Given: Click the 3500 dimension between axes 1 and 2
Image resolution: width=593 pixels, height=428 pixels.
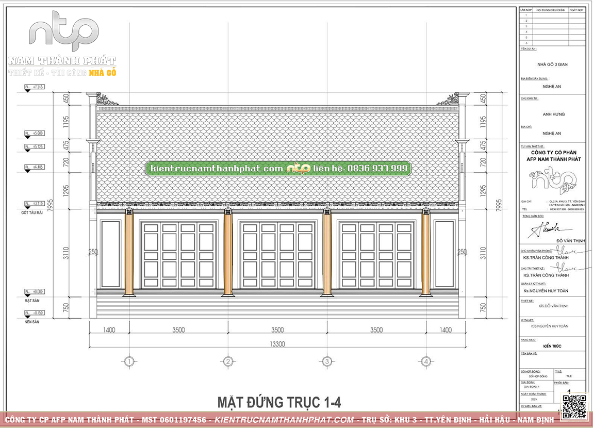Looking at the screenshot, I should coord(178,330).
